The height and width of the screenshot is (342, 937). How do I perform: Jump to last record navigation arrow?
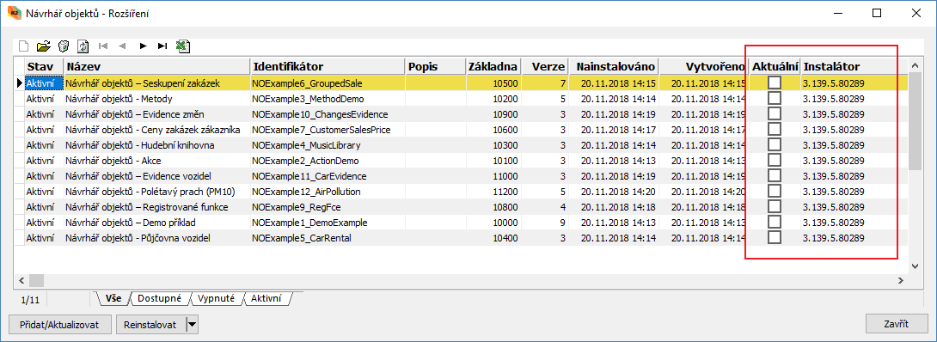(162, 46)
